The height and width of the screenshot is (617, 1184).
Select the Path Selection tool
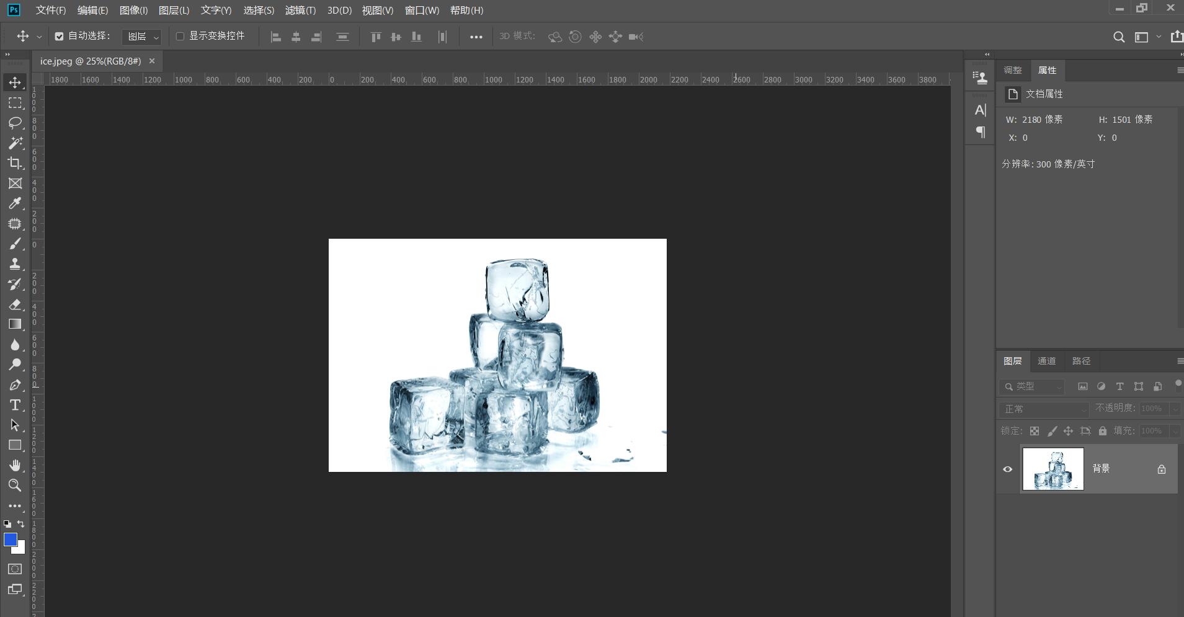coord(15,425)
